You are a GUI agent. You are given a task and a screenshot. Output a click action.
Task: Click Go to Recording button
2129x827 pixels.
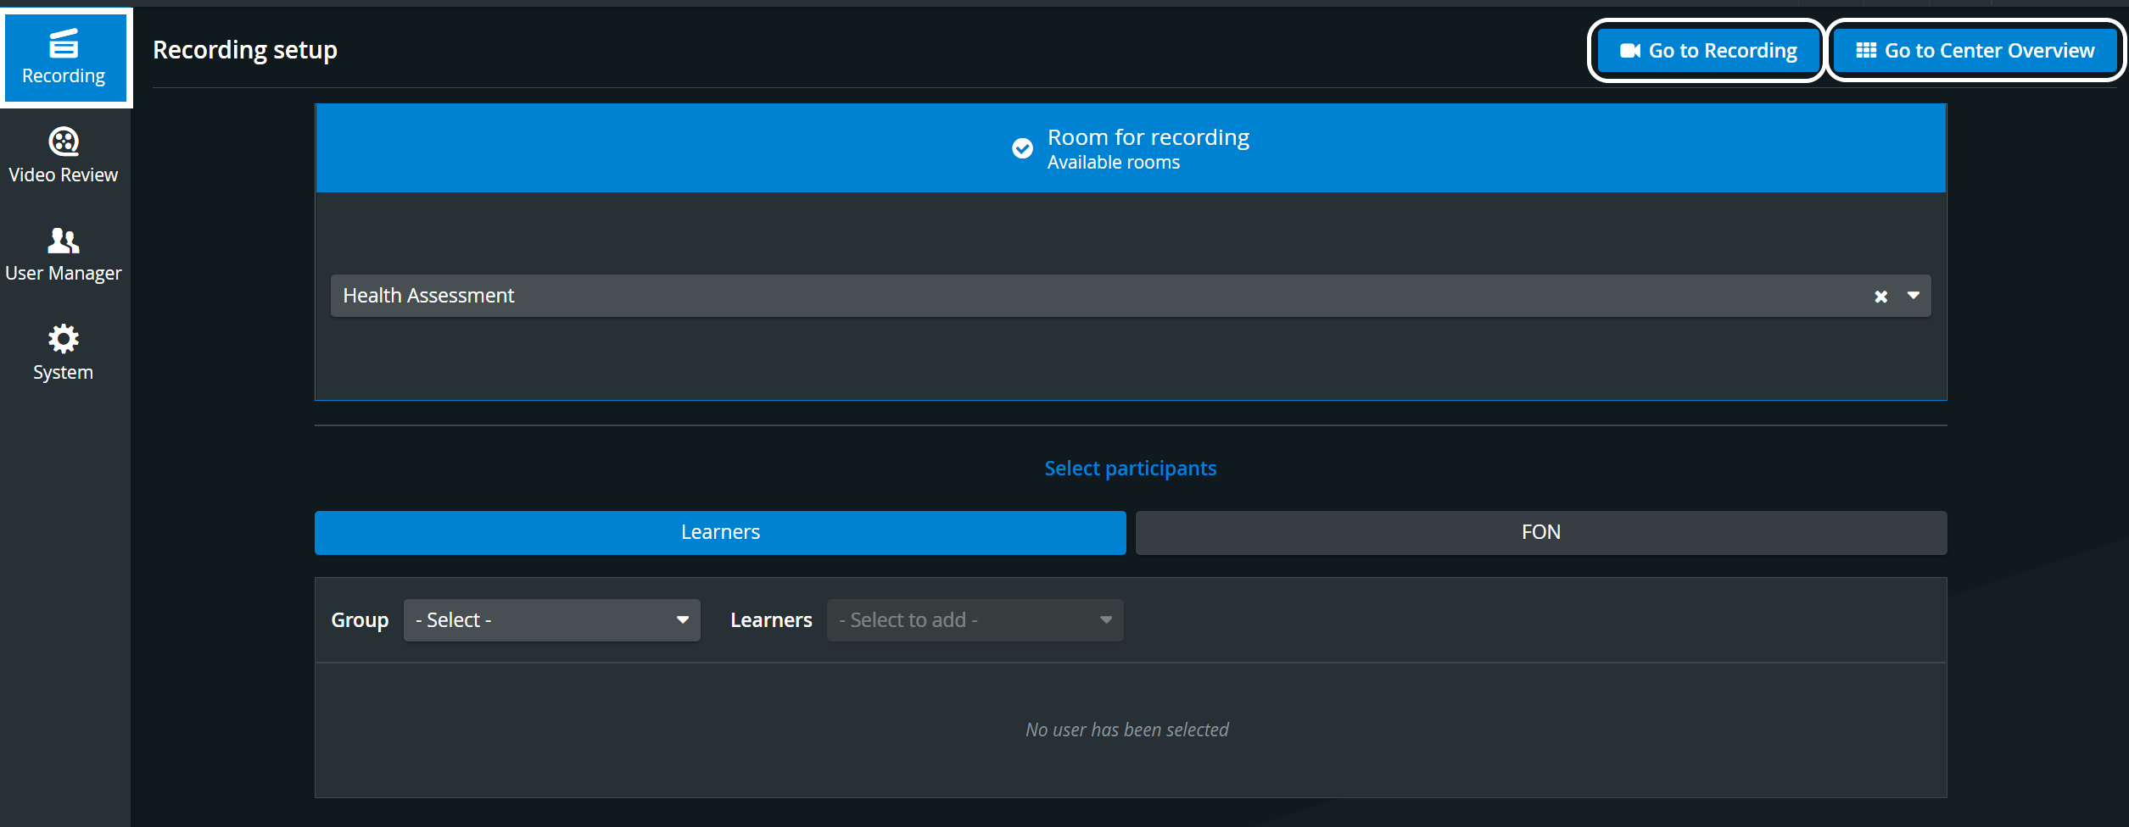pos(1707,51)
